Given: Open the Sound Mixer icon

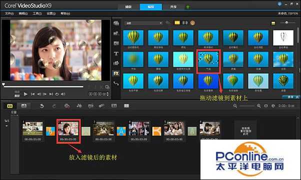Looking at the screenshot, I should click(x=79, y=106).
